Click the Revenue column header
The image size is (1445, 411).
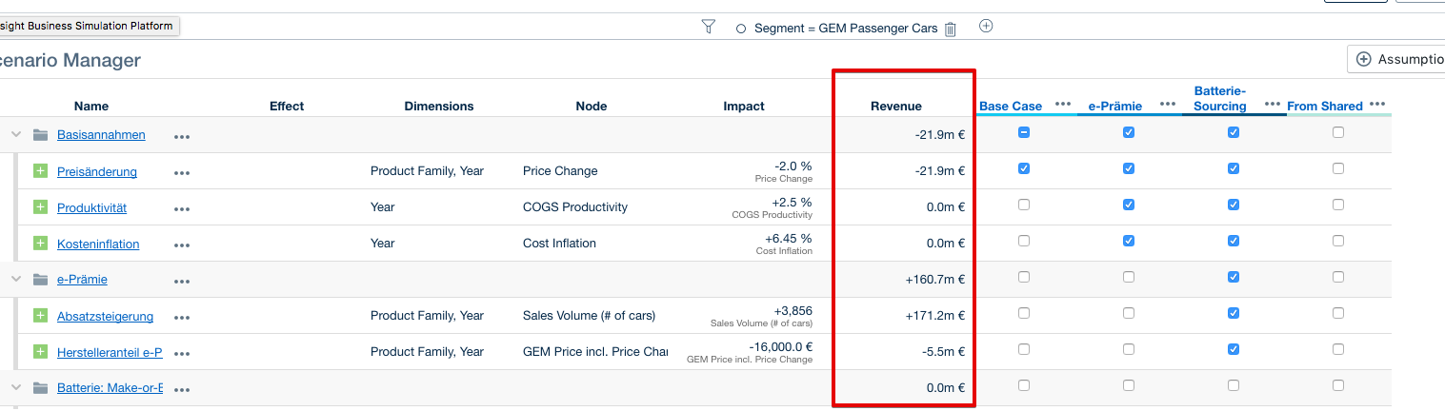[895, 107]
